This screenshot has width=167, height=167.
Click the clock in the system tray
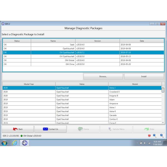point(157,143)
